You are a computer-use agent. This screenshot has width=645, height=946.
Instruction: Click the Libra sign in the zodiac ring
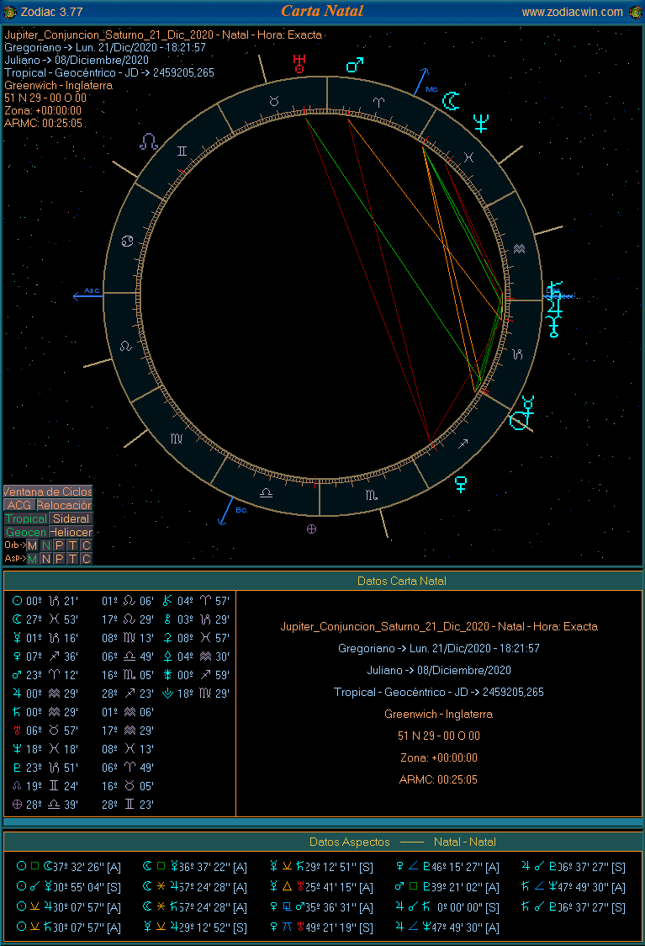coord(266,493)
